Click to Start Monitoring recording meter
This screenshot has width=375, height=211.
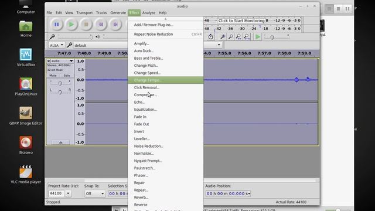pos(241,21)
